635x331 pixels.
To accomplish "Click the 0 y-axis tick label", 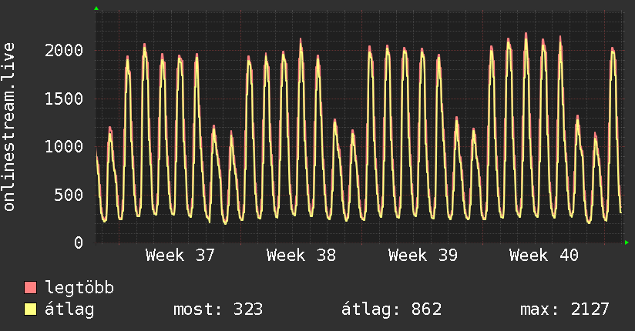I will [79, 242].
